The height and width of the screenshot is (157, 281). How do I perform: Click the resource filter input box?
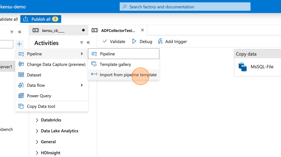(7, 44)
